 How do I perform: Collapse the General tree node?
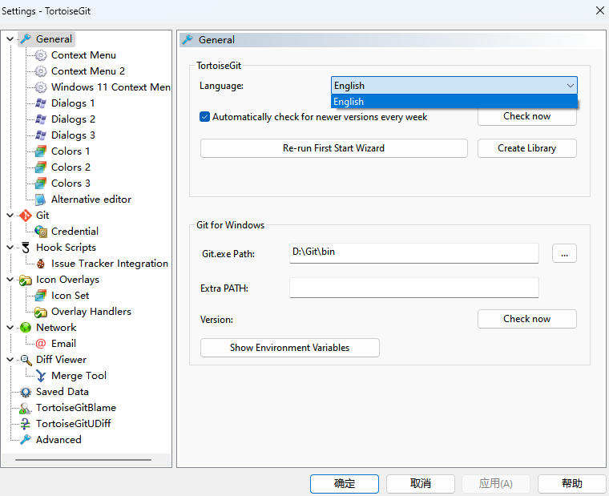pos(10,38)
